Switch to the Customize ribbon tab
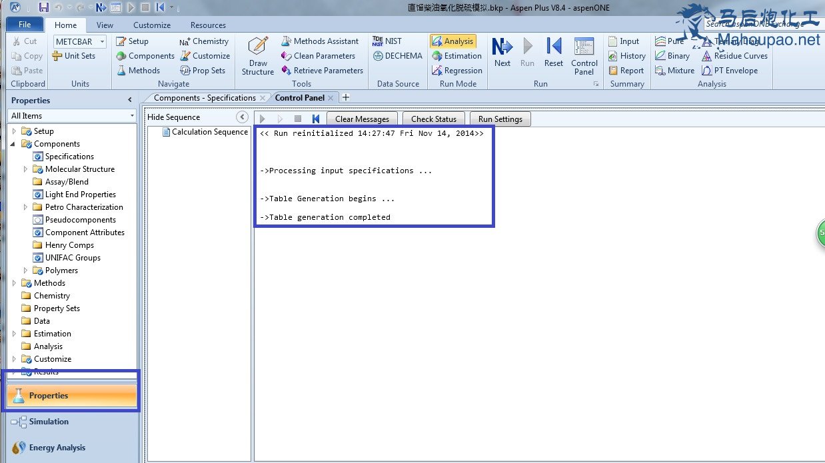 (x=152, y=25)
